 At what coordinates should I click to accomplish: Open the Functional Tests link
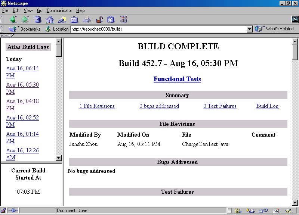[177, 79]
